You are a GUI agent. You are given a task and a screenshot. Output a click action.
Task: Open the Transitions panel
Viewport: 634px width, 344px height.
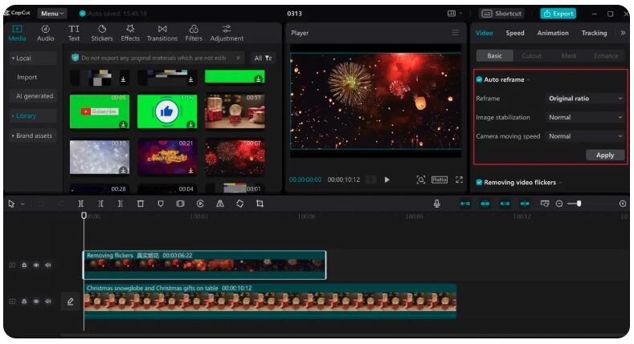tap(162, 33)
